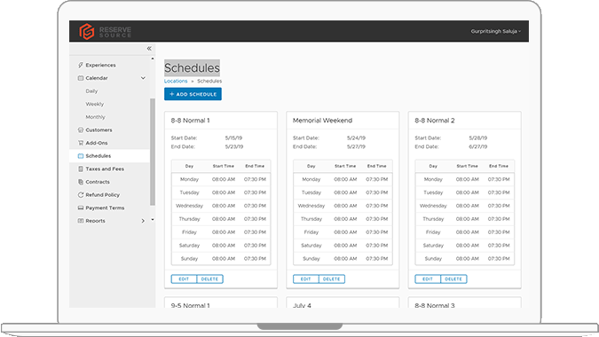599x337 pixels.
Task: Select the Daily calendar menu item
Action: point(91,90)
